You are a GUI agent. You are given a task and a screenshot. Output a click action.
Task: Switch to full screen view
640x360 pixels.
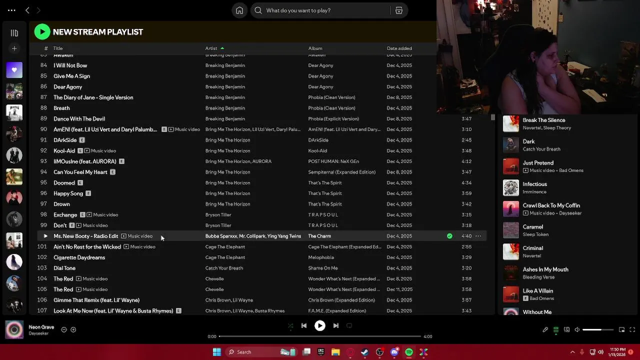coord(632,330)
